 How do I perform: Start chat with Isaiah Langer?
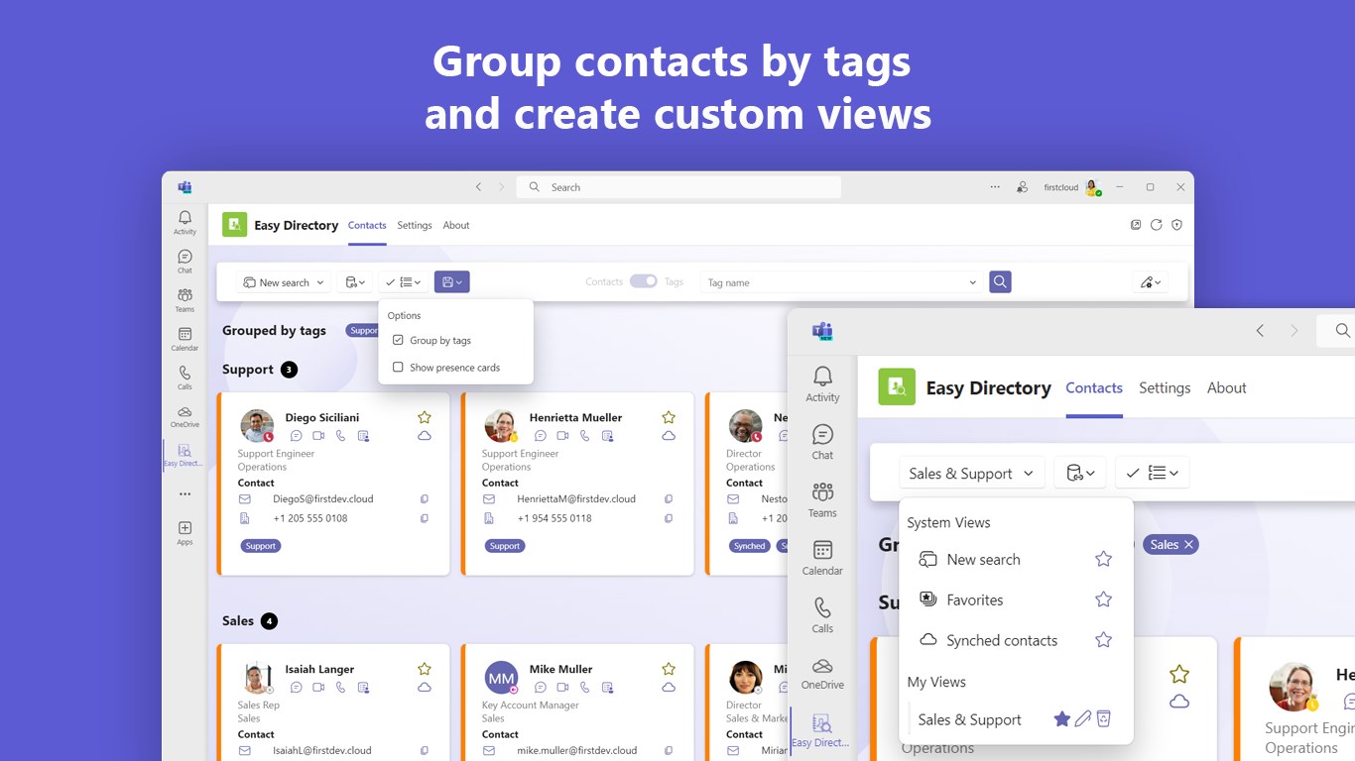(297, 688)
